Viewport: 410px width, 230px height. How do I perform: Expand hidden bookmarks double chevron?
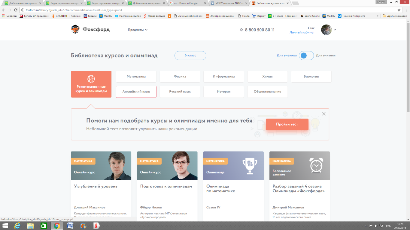point(378,16)
